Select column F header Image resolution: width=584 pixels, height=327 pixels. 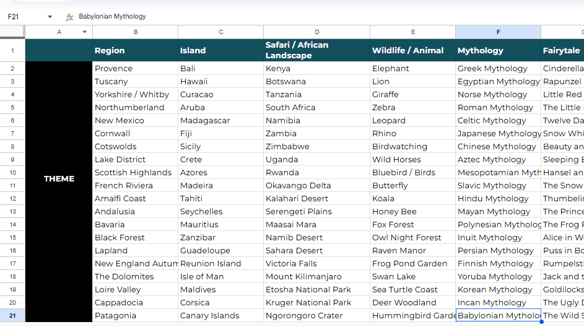tap(499, 32)
